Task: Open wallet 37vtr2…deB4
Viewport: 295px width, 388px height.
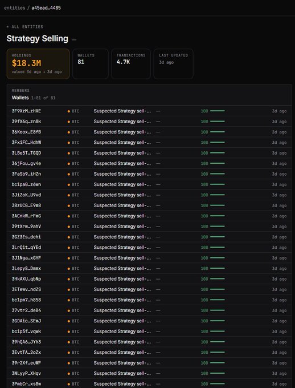Action: 26,310
